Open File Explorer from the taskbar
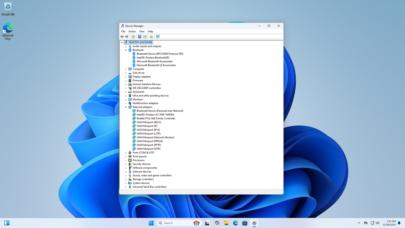This screenshot has width=405, height=228. 226,223
